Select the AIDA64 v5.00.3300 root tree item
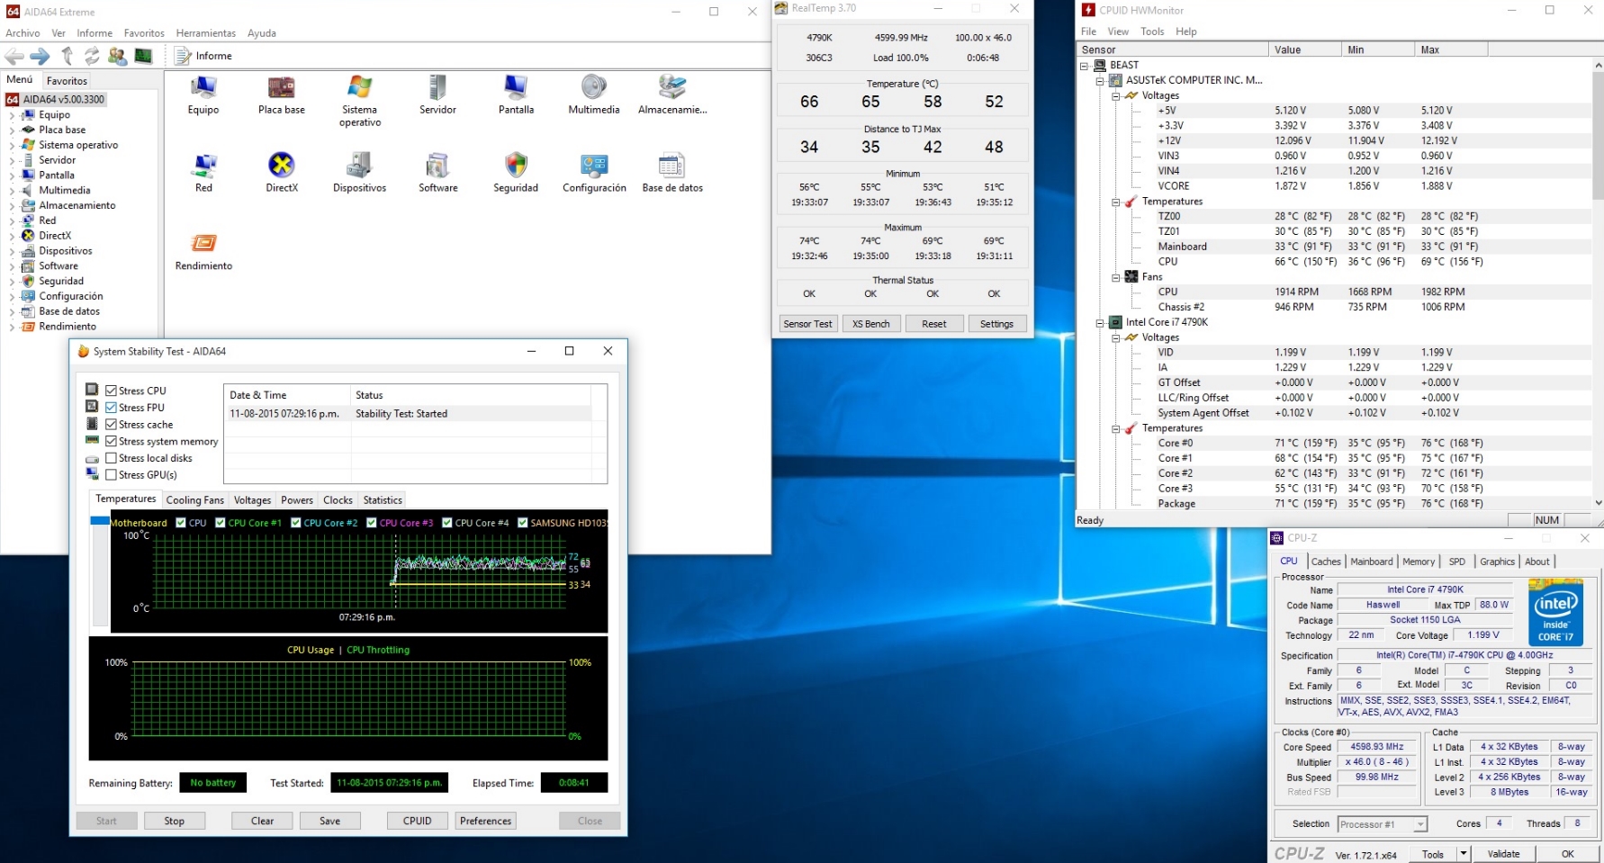 coord(56,99)
